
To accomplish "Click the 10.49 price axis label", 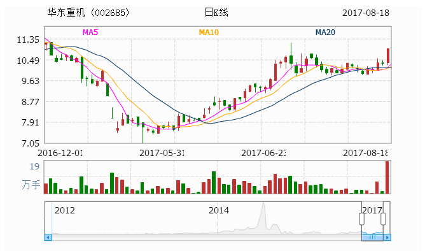I will click(28, 61).
